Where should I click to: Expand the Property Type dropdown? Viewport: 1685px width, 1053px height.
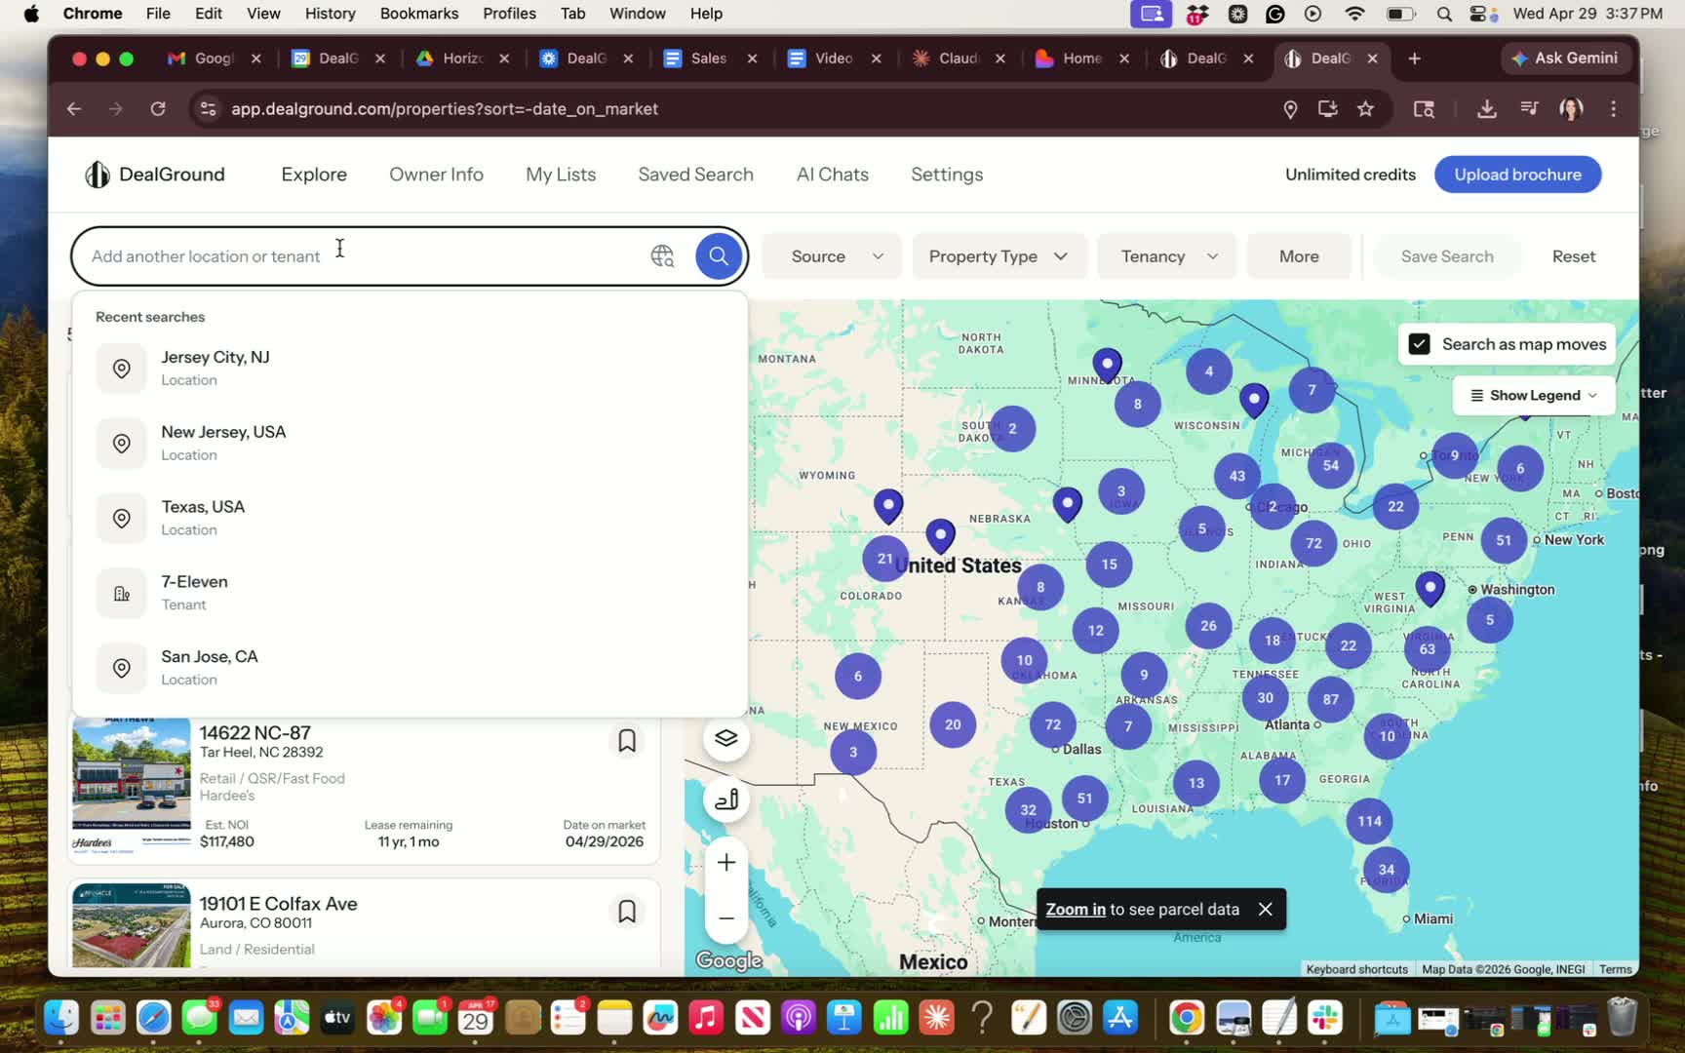[999, 256]
